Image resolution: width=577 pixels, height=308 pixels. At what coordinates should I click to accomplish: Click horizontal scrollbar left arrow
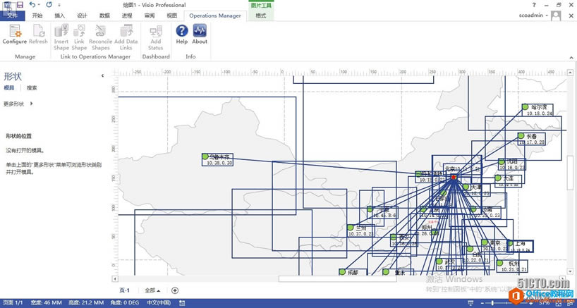click(115, 279)
